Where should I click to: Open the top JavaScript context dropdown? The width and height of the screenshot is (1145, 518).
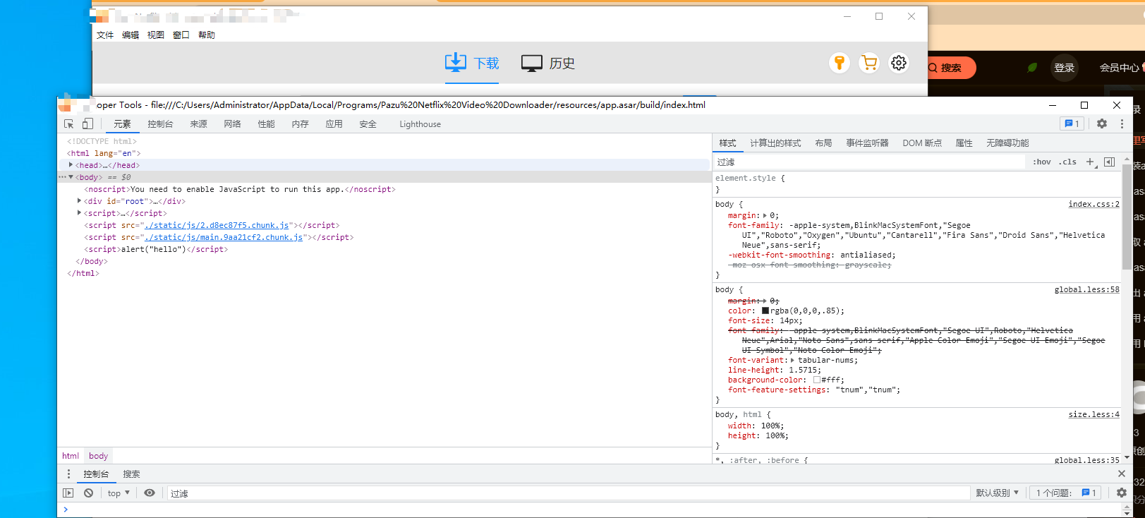[x=119, y=493]
